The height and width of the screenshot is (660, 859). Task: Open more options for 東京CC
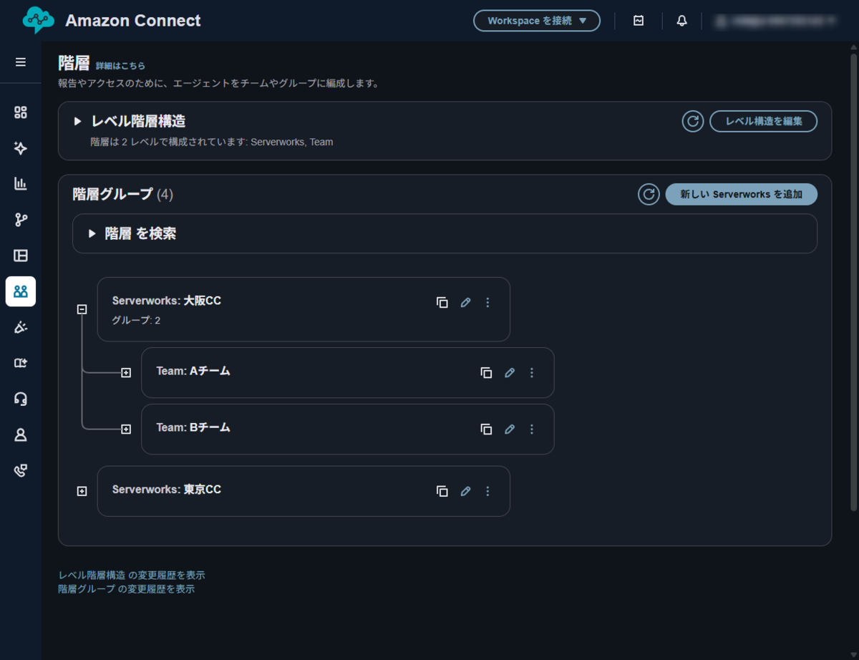[487, 491]
